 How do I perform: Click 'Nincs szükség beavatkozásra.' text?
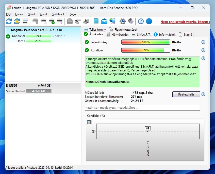point(108,82)
